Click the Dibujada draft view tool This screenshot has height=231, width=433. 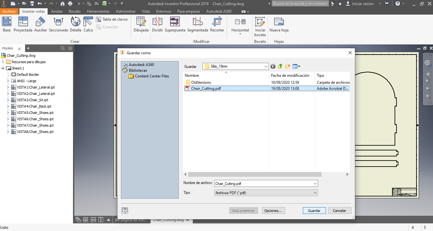[141, 24]
